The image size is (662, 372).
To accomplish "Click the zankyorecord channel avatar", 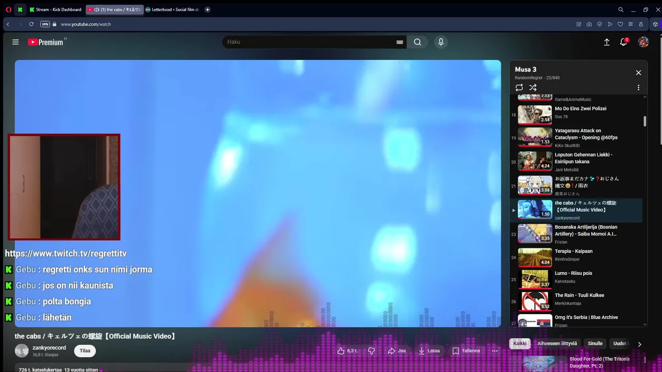I will coord(22,351).
